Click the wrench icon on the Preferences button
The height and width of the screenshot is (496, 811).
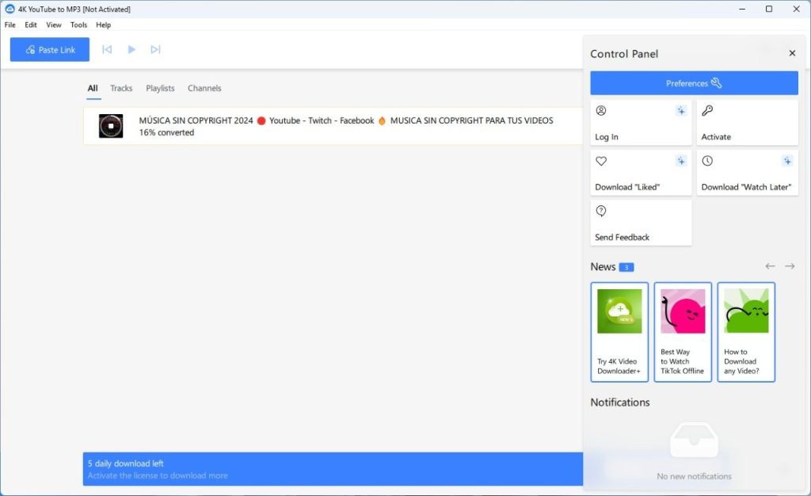pos(718,82)
